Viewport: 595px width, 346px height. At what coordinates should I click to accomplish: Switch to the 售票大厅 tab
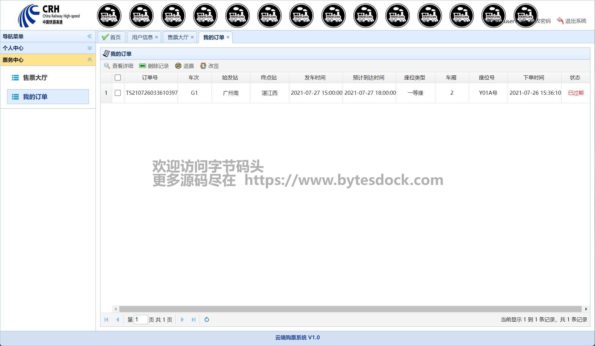click(x=178, y=37)
